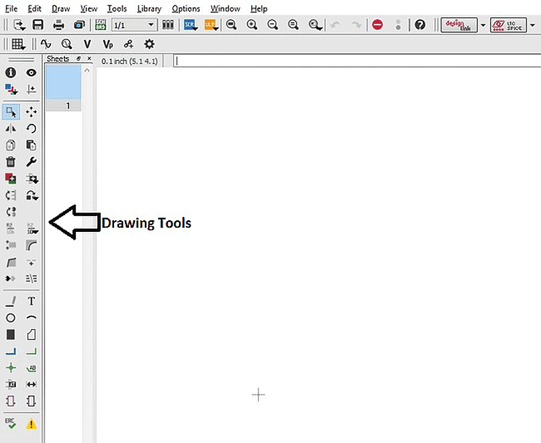This screenshot has height=443, width=541.
Task: Select the blue Bus tool
Action: point(11,352)
